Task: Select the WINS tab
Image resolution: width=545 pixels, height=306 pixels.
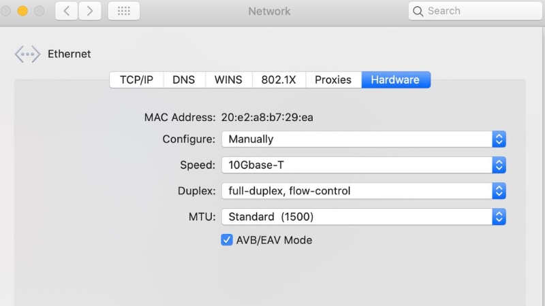Action: pos(228,80)
